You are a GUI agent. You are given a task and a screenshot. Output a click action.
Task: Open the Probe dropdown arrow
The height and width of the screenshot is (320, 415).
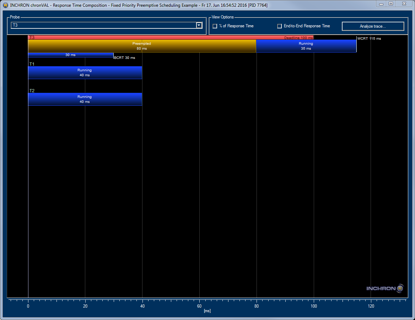coord(199,25)
